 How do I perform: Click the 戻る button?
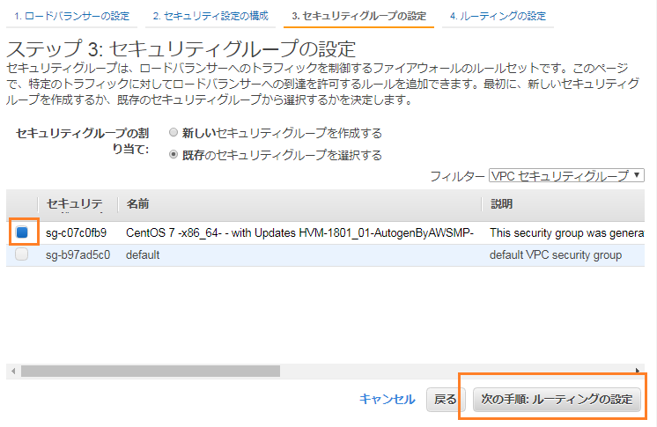pyautogui.click(x=445, y=400)
